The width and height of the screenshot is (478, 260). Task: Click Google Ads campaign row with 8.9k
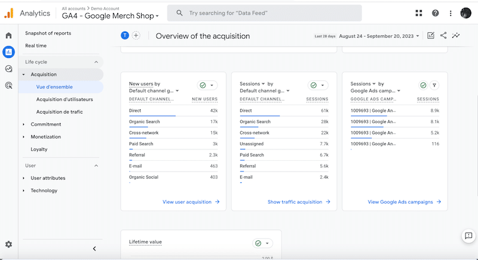tap(394, 111)
